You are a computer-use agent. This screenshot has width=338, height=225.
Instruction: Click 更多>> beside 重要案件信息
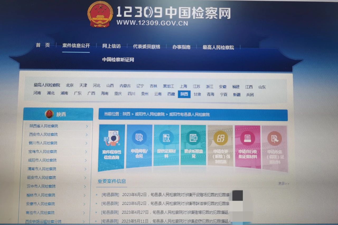pos(284,183)
